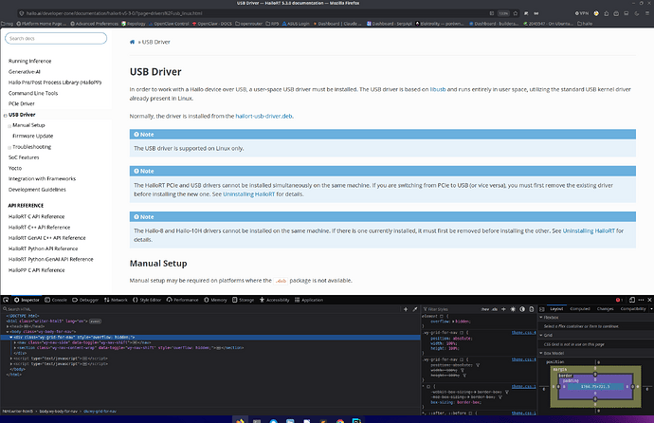Viewport: 654px width, 423px height.
Task: Go to docs home via house icon
Action: pyautogui.click(x=132, y=42)
